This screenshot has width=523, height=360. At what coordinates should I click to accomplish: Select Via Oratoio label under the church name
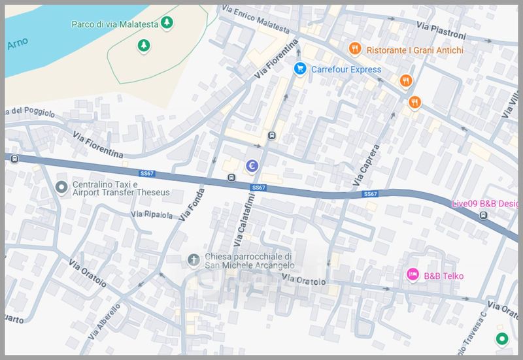[303, 280]
